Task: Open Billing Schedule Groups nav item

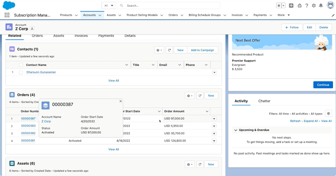Action: (x=205, y=15)
